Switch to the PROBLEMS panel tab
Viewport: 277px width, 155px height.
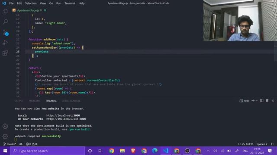(35, 101)
